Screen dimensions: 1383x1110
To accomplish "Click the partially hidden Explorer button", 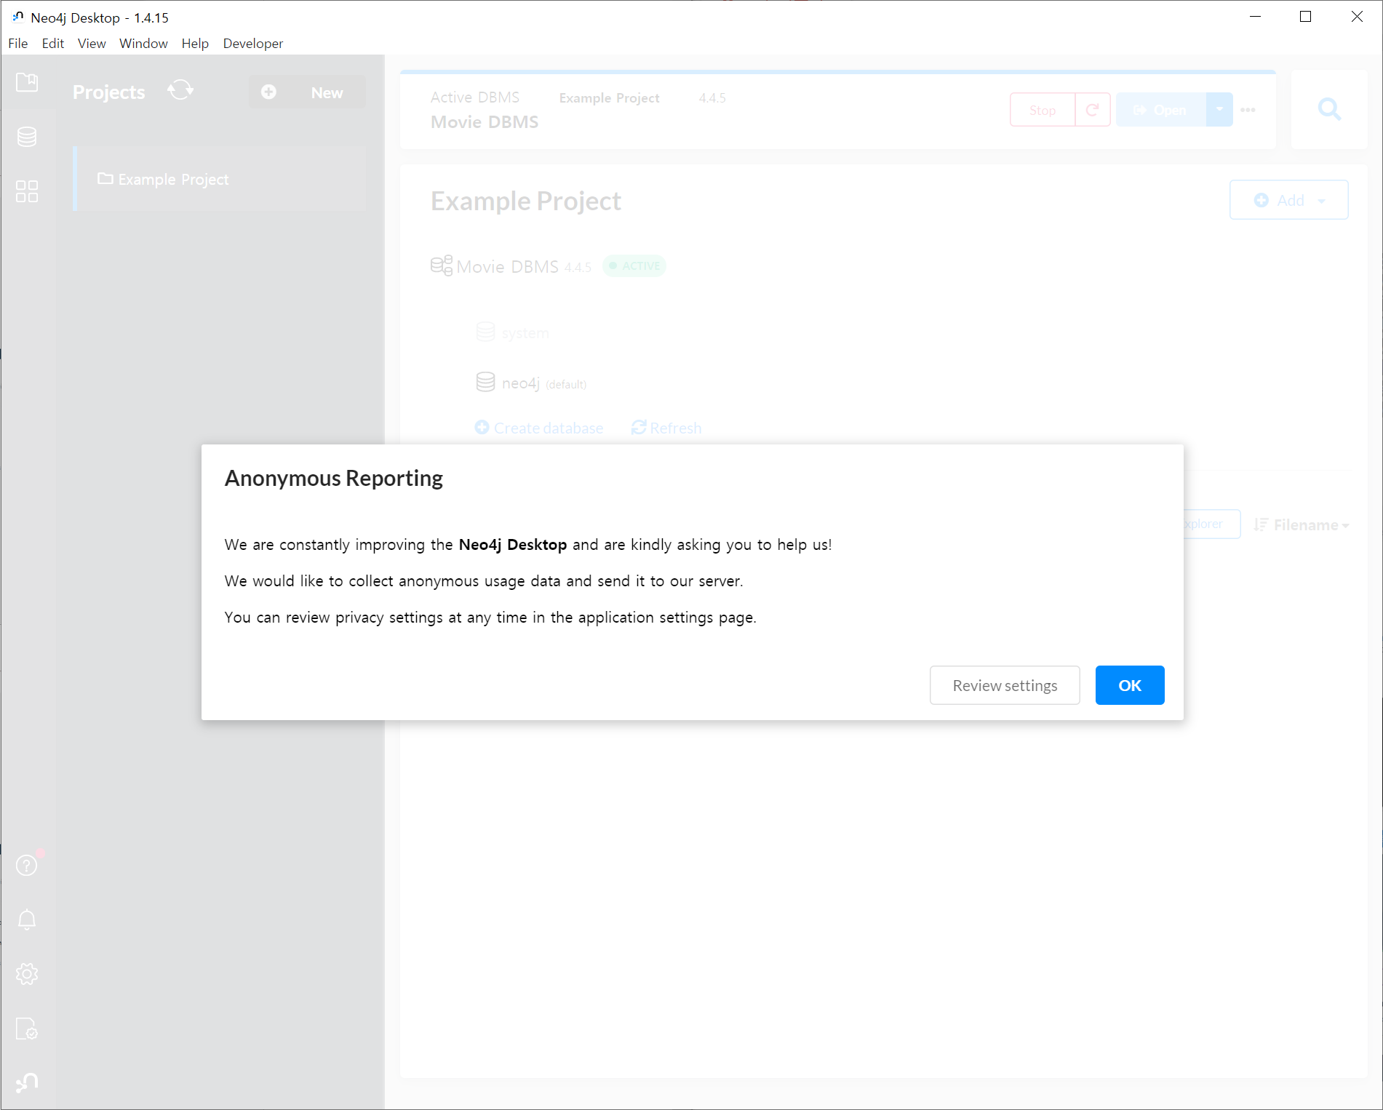I will [x=1211, y=524].
